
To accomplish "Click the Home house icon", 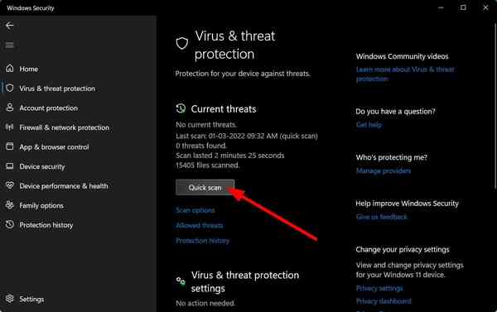I will click(x=10, y=69).
